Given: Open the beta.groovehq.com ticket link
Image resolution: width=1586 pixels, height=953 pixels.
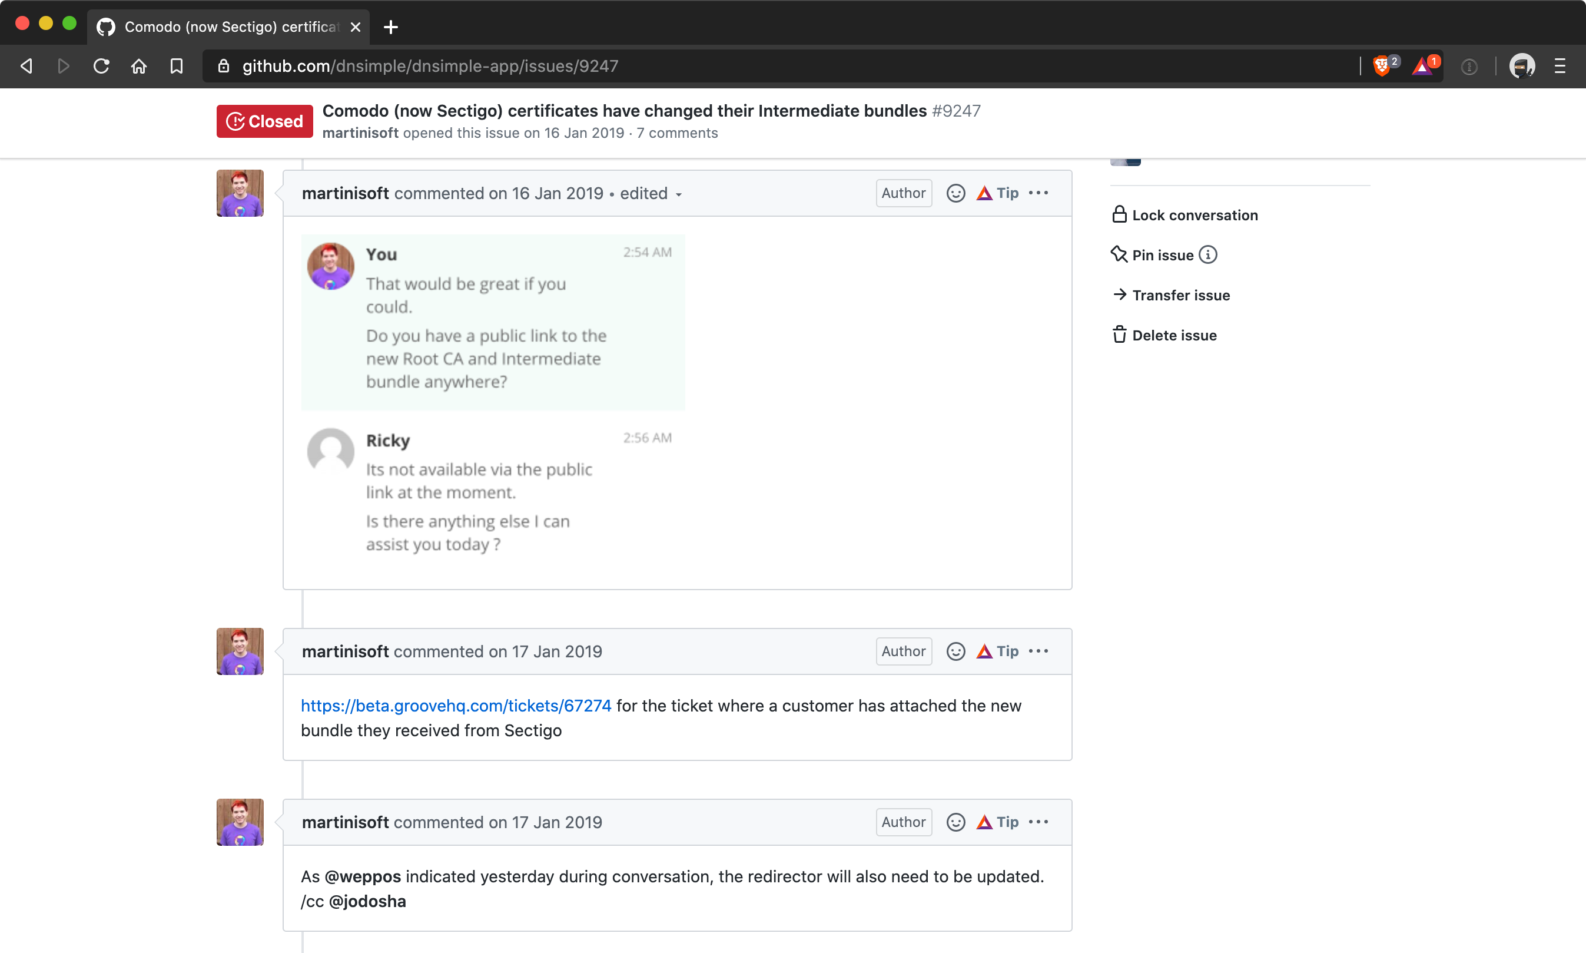Looking at the screenshot, I should 456,706.
